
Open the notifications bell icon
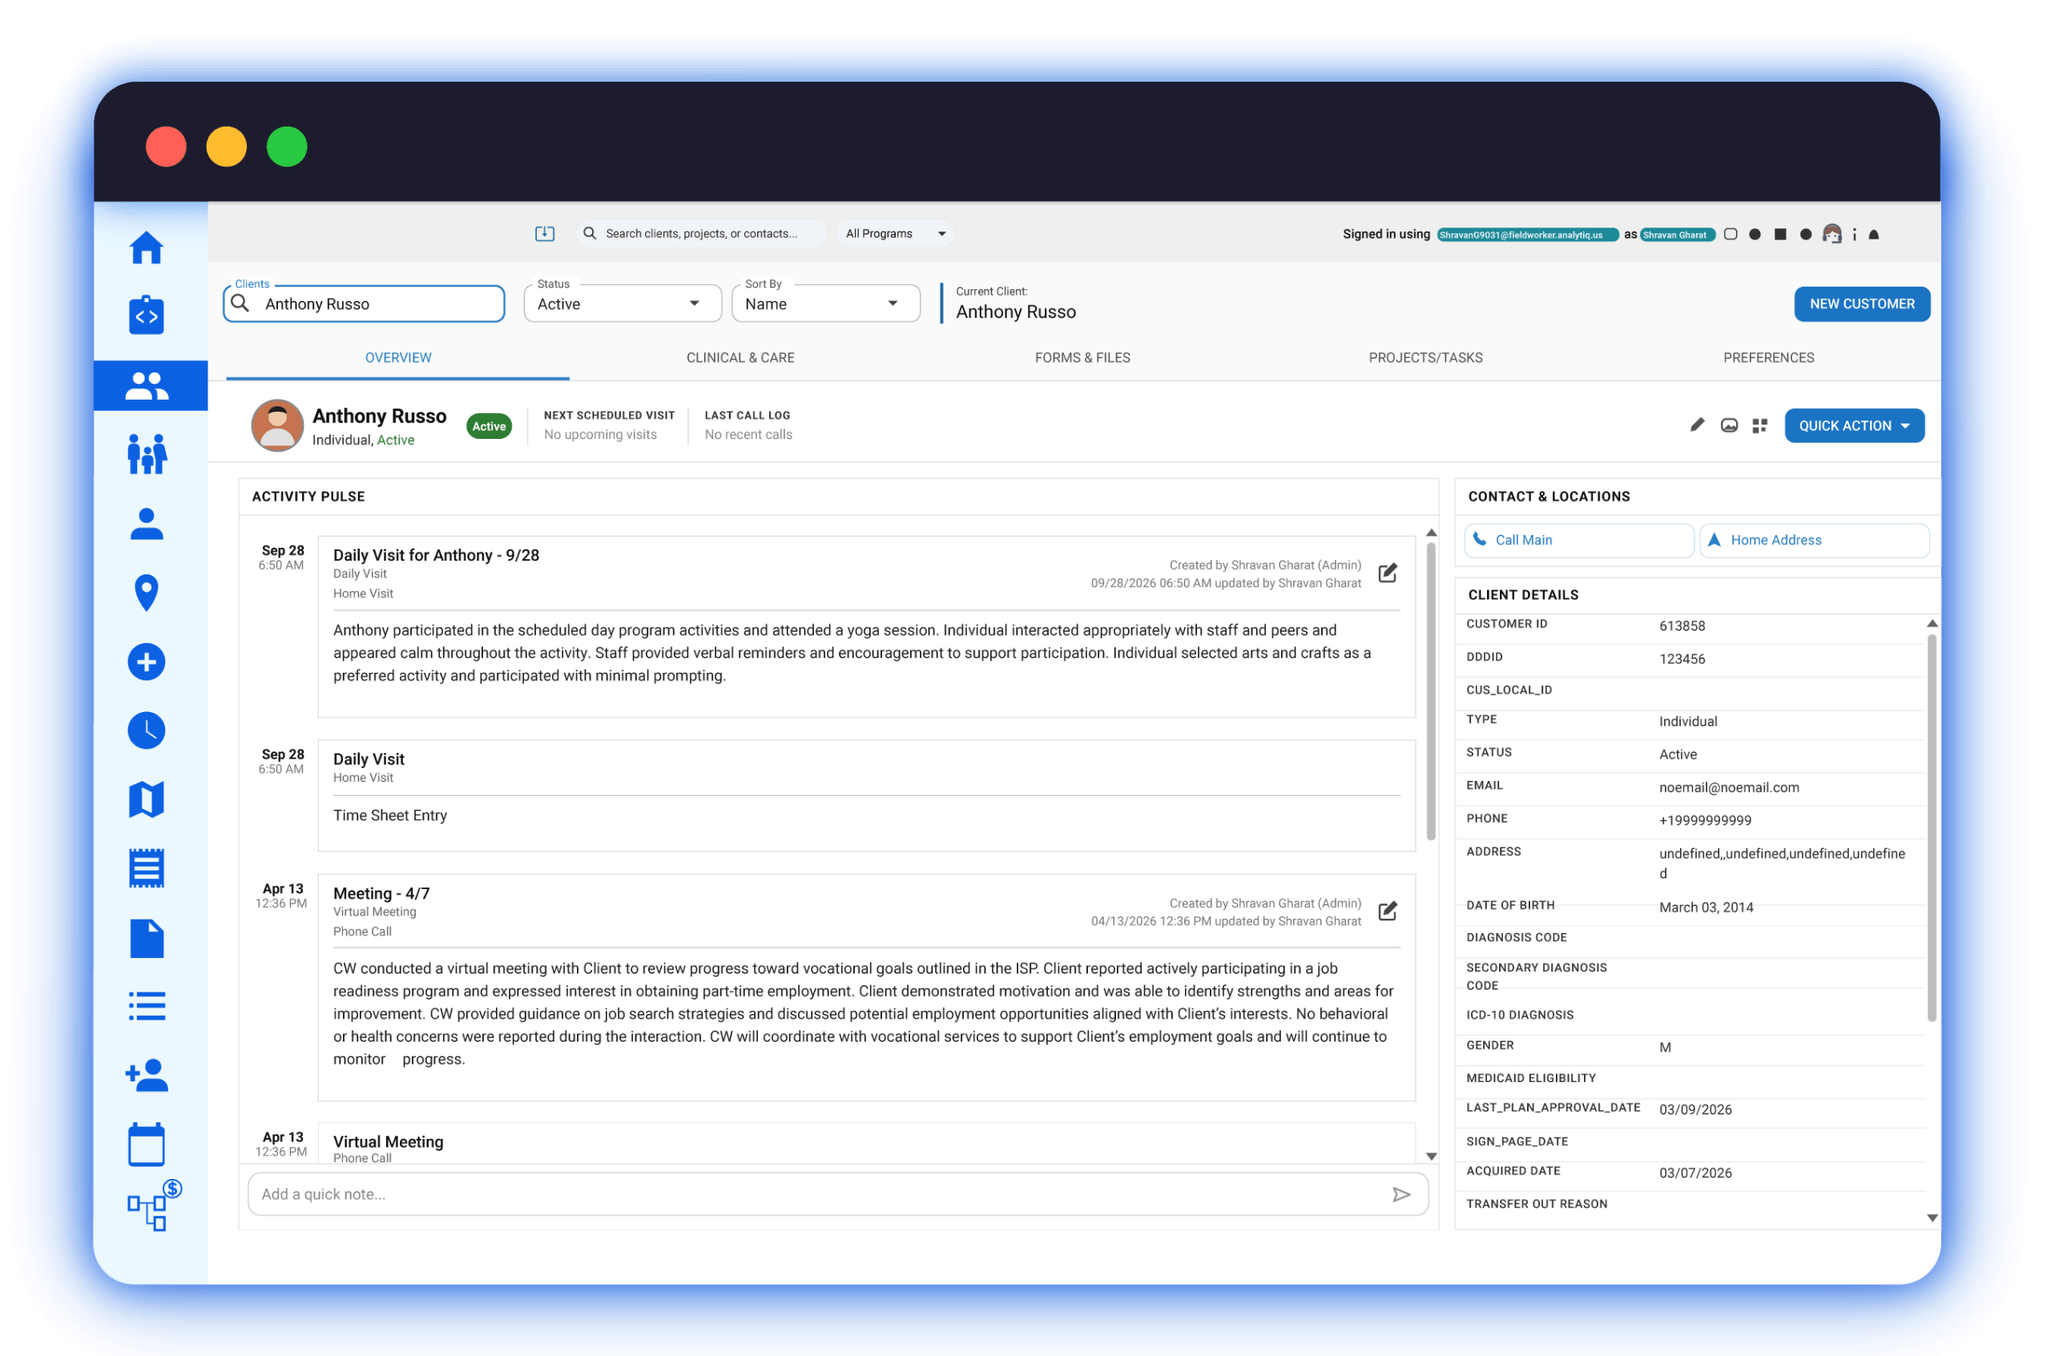pos(1875,235)
